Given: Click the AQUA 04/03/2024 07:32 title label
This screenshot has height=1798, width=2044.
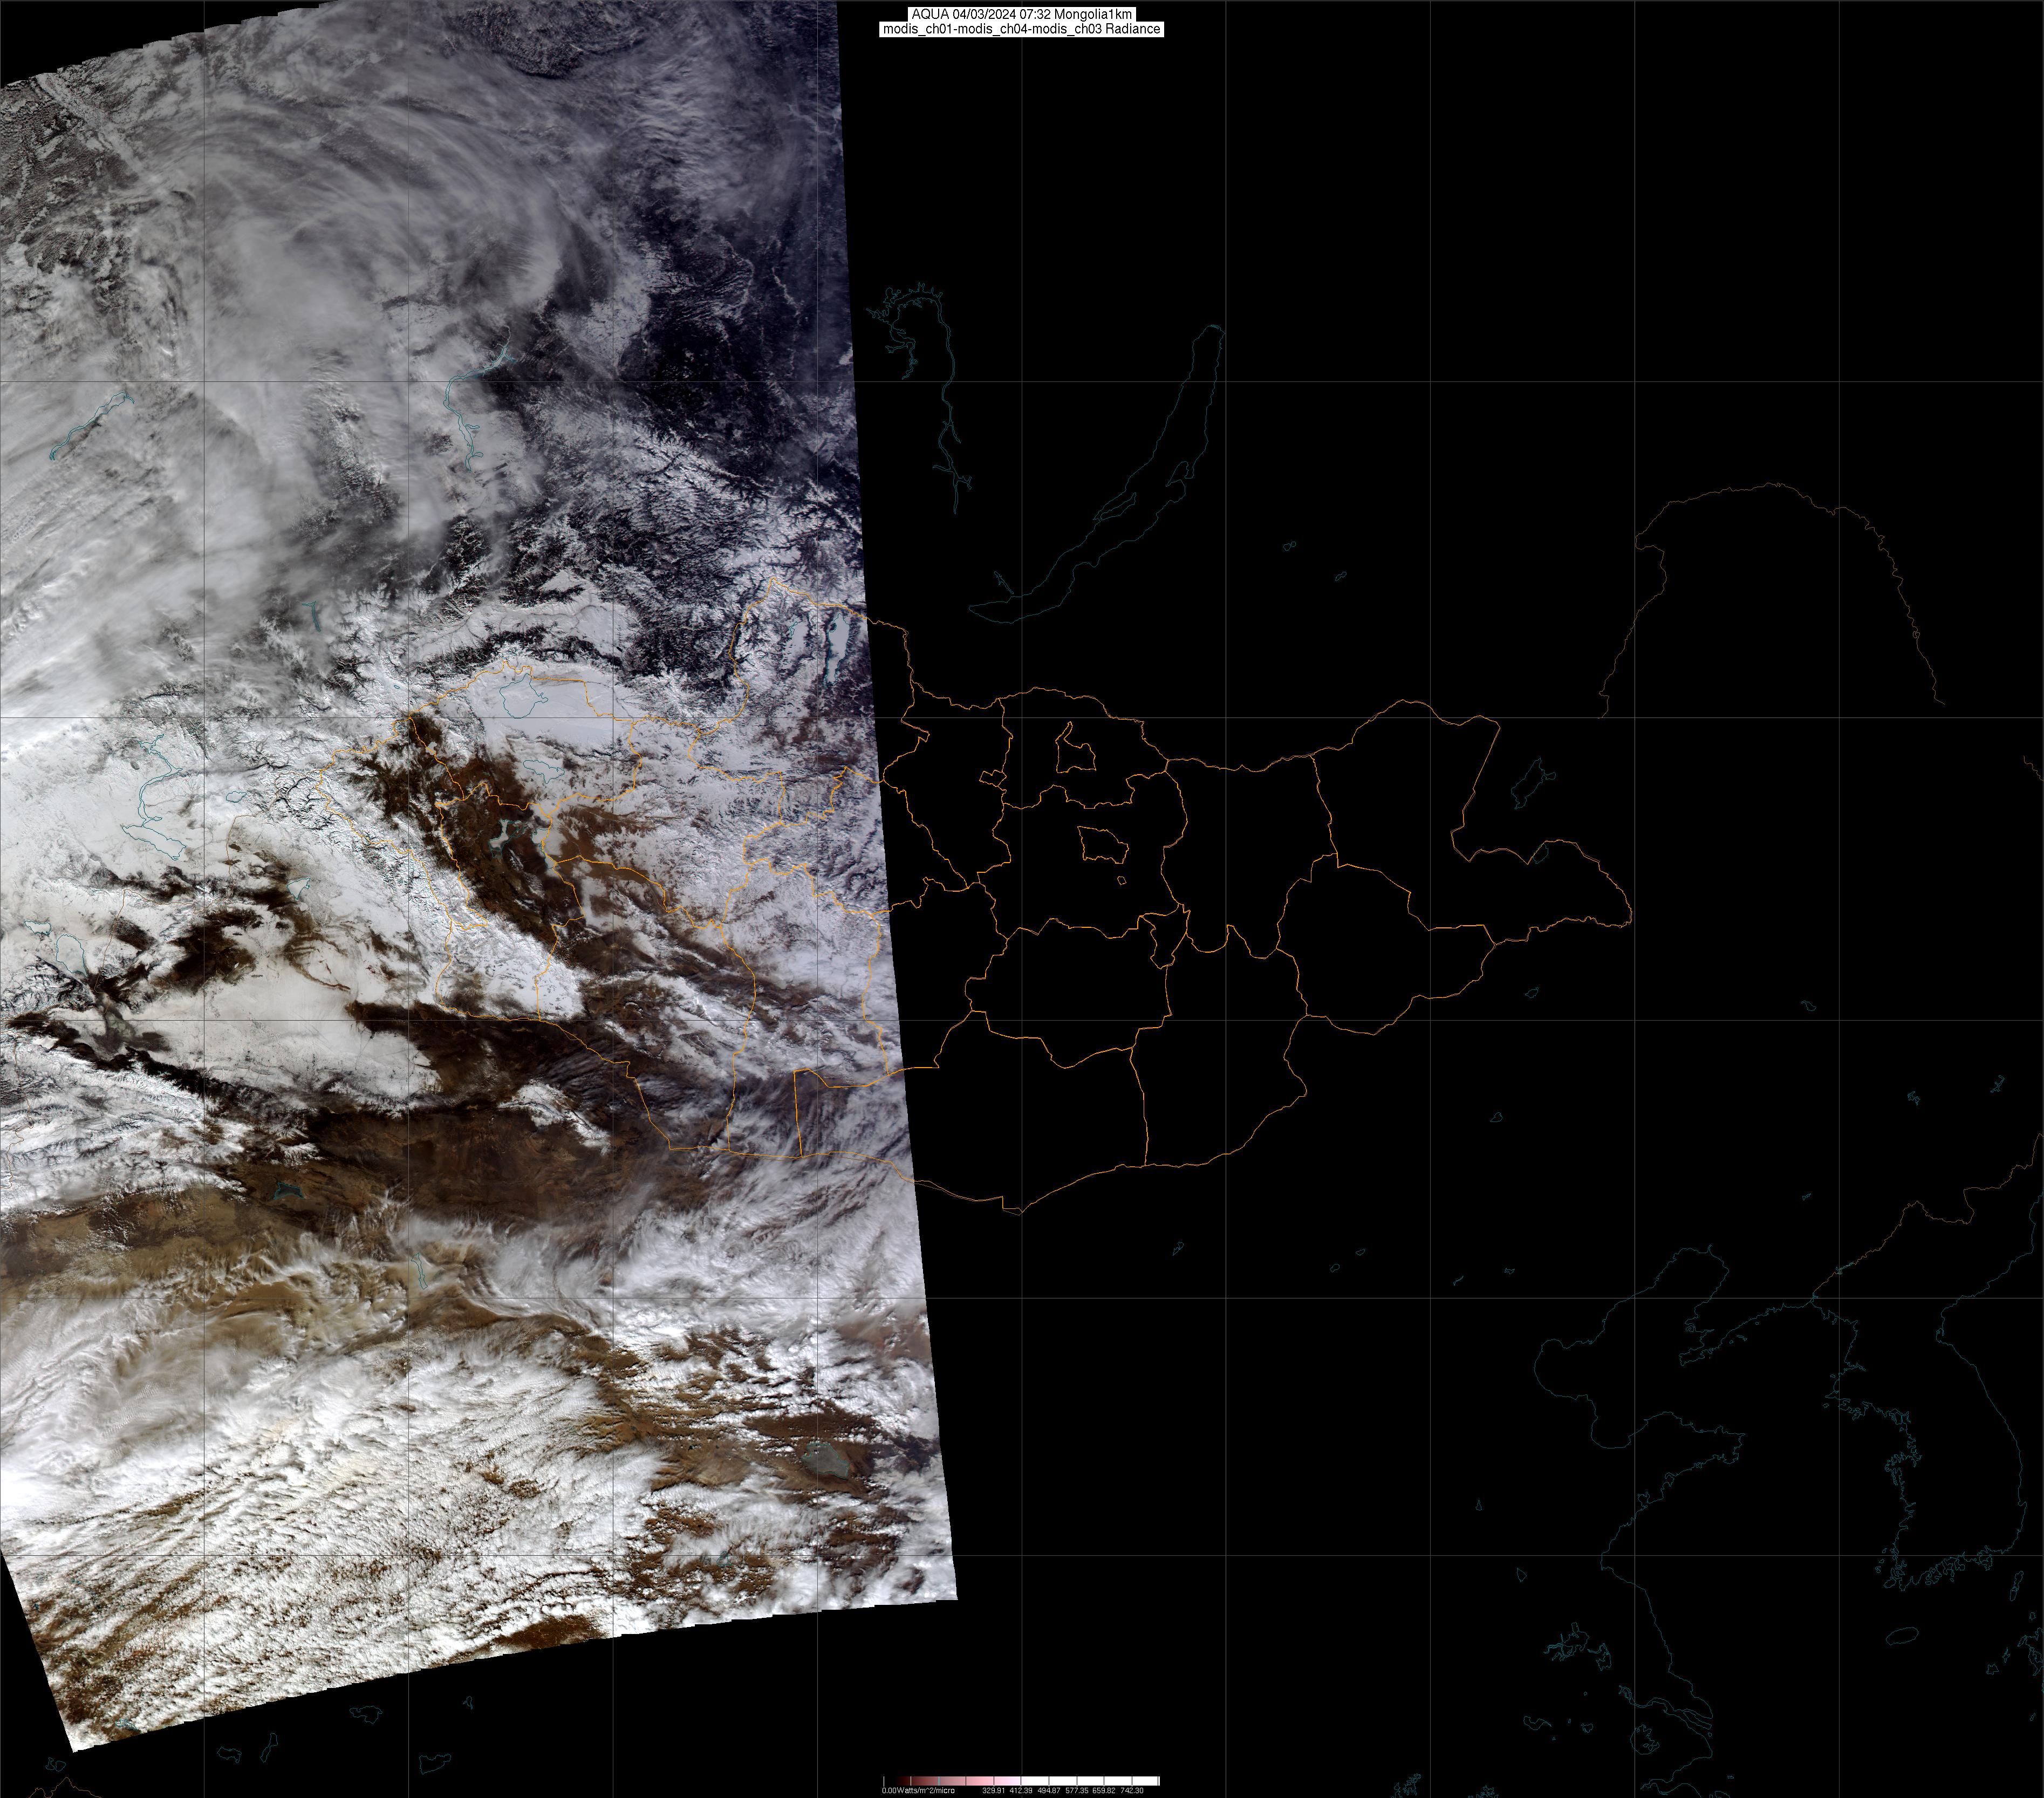Looking at the screenshot, I should click(1021, 14).
